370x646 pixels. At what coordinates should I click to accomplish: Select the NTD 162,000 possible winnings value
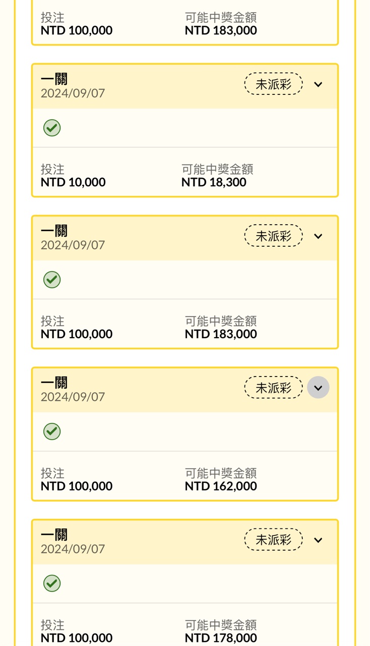tap(221, 486)
